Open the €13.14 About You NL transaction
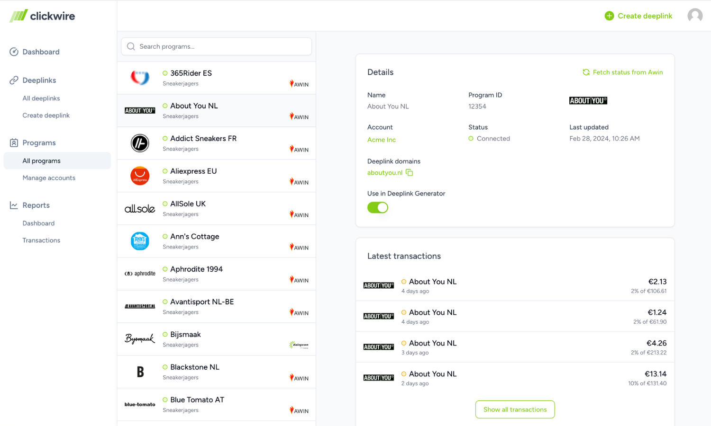Viewport: 711px width, 426px height. click(515, 378)
